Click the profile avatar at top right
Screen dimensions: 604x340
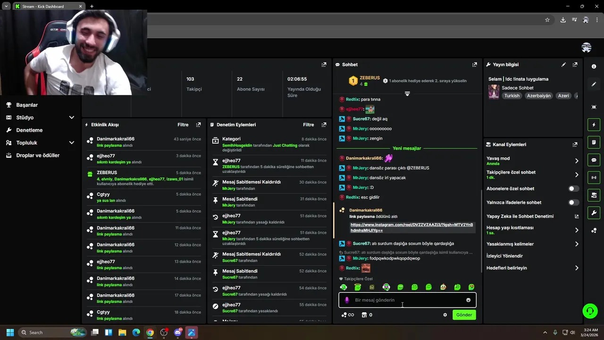[587, 47]
